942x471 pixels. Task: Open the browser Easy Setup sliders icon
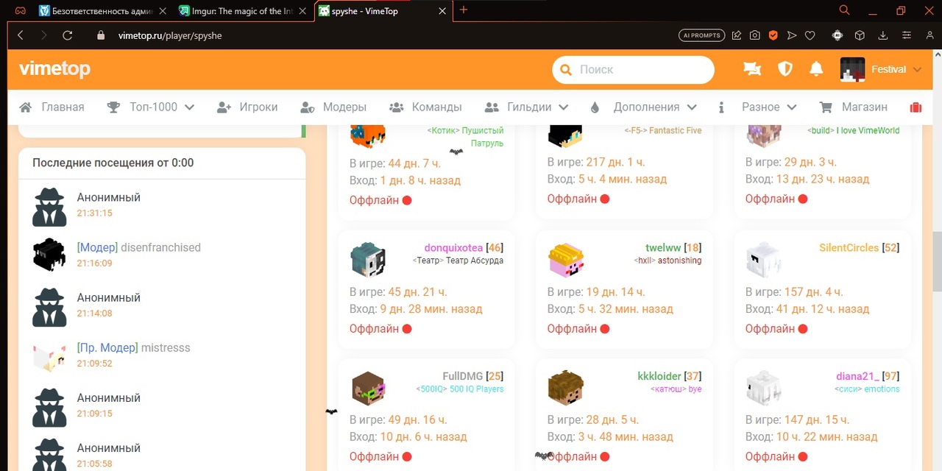pyautogui.click(x=907, y=35)
